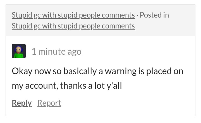This screenshot has height=123, width=201.
Task: Click the "Posted in" label text
Action: tap(154, 15)
